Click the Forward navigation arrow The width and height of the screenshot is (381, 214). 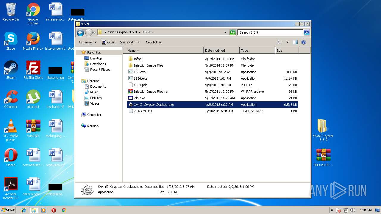[89, 32]
